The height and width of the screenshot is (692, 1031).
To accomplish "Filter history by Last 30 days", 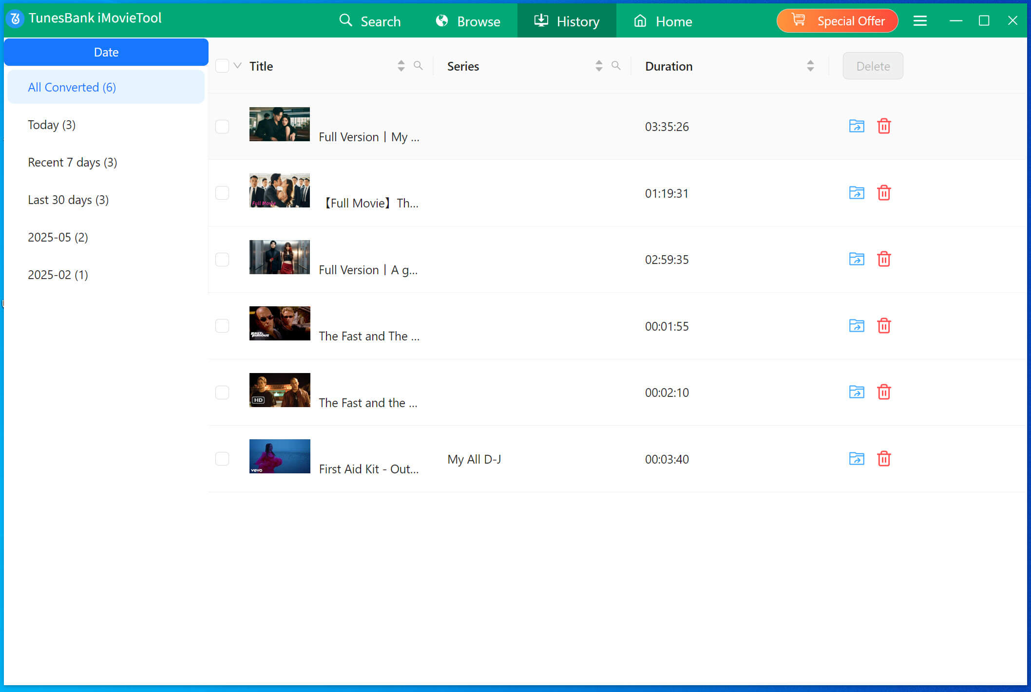I will 68,200.
